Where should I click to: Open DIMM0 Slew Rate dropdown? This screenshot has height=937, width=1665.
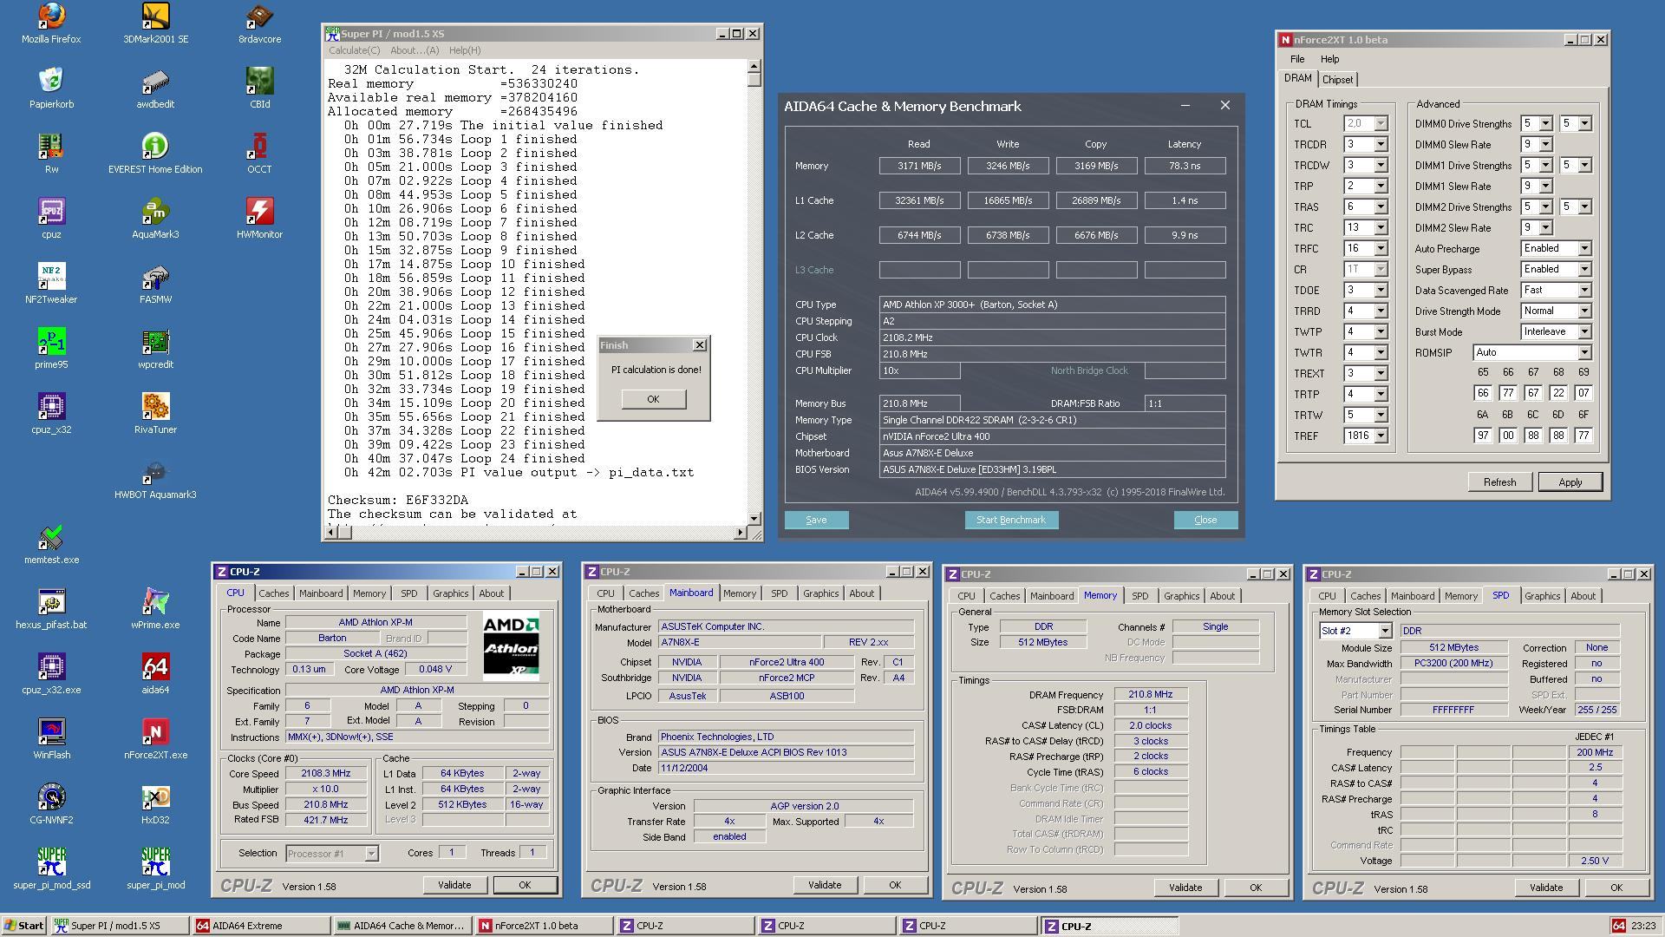point(1545,144)
